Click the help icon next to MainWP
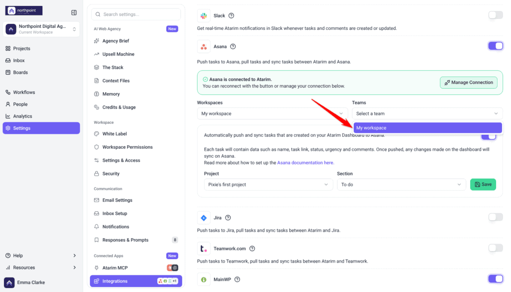 [237, 280]
